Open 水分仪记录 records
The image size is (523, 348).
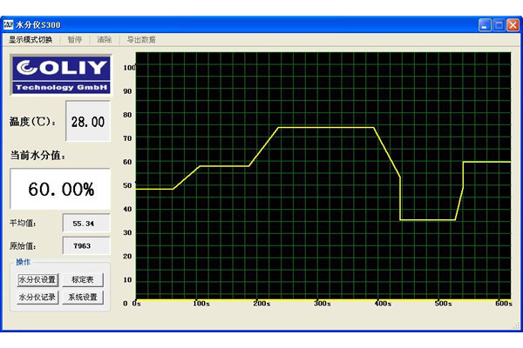click(37, 298)
